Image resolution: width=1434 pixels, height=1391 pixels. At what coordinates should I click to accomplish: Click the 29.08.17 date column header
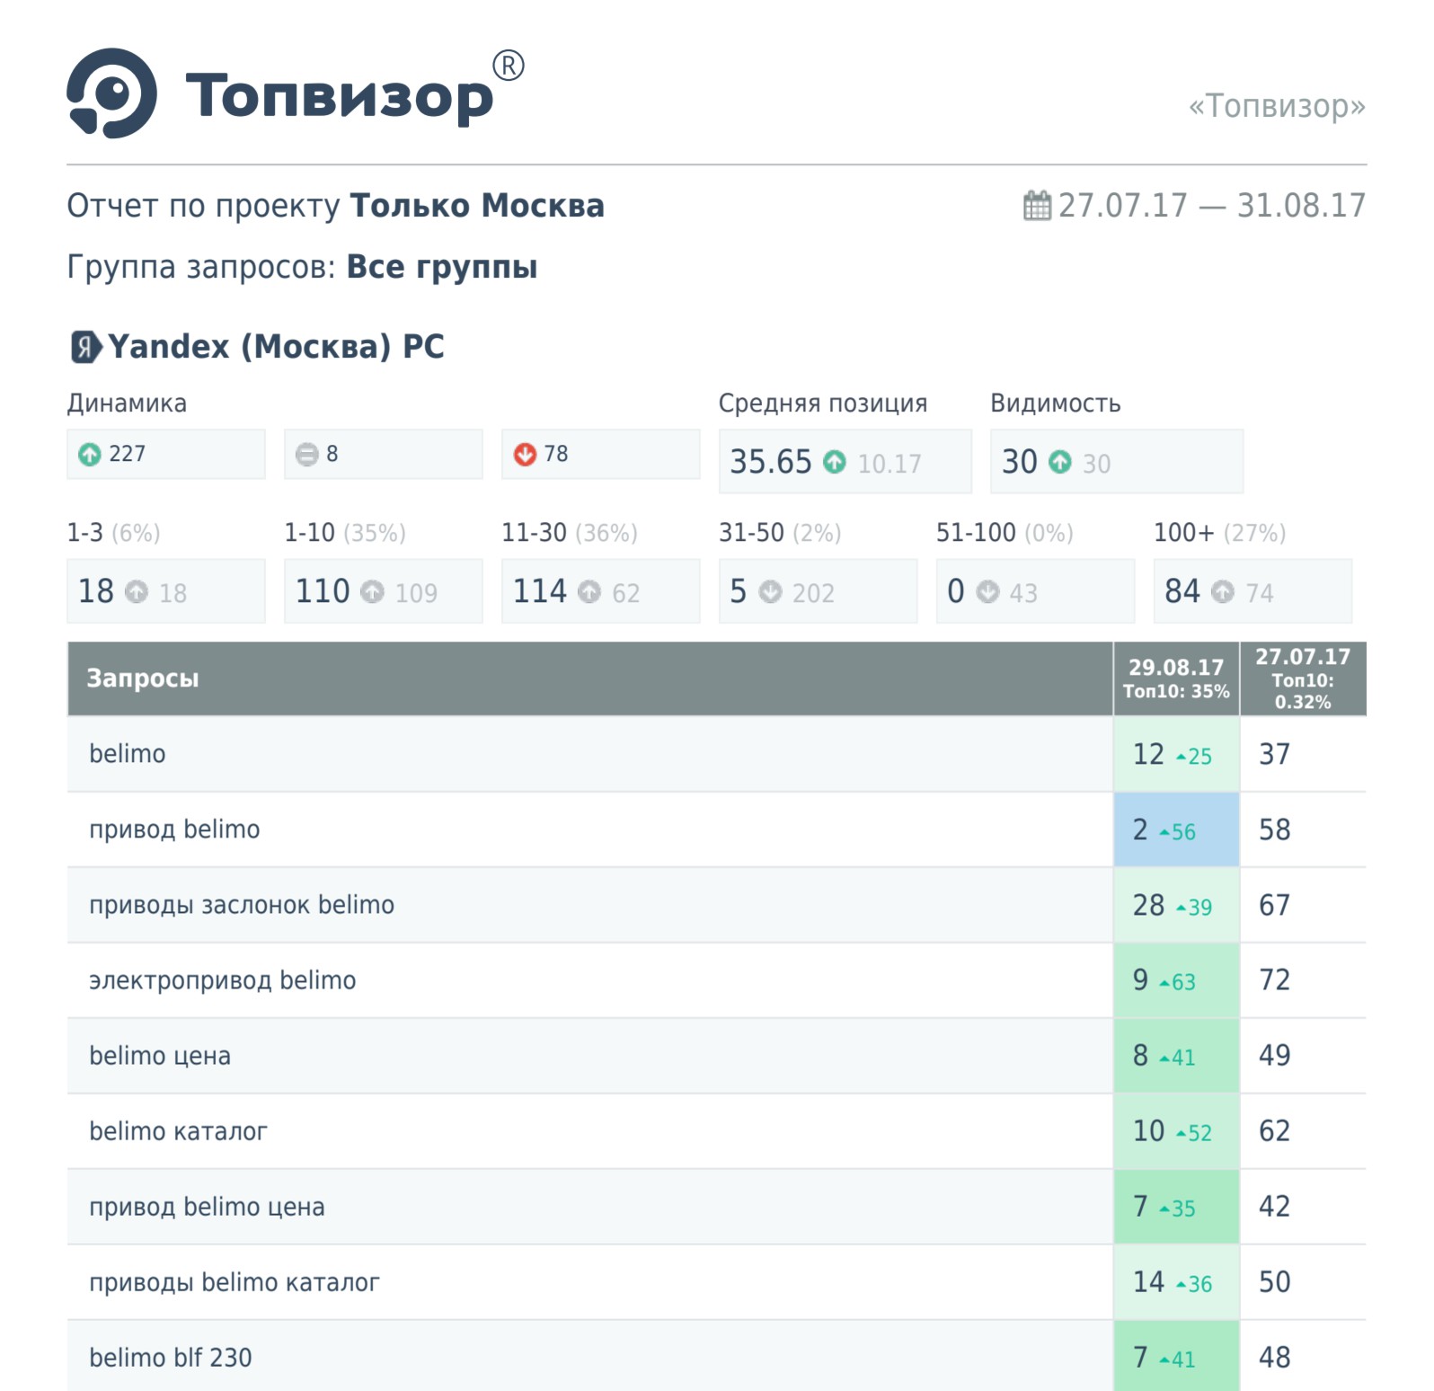(x=1176, y=678)
